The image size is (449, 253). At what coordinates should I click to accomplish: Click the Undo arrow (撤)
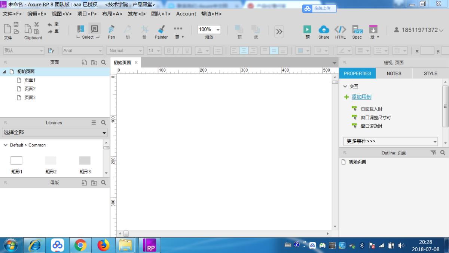[50, 24]
